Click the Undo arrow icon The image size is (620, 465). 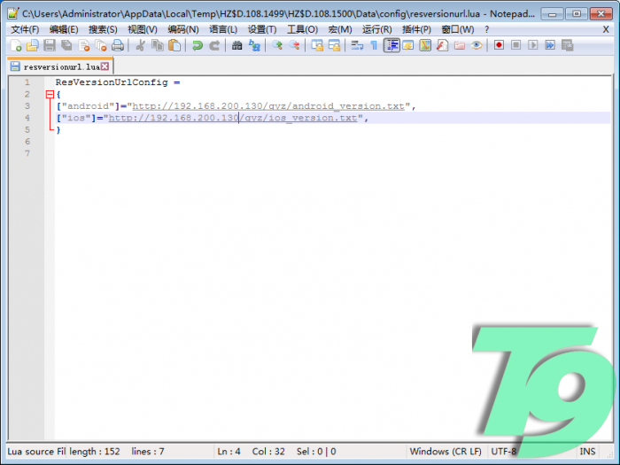pyautogui.click(x=197, y=45)
